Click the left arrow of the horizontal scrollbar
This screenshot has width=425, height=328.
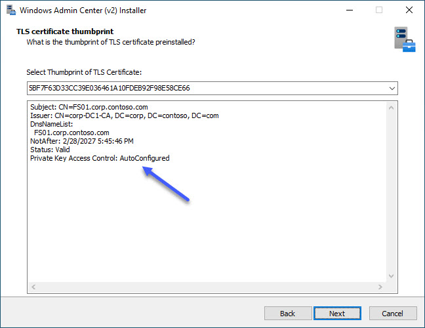33,287
